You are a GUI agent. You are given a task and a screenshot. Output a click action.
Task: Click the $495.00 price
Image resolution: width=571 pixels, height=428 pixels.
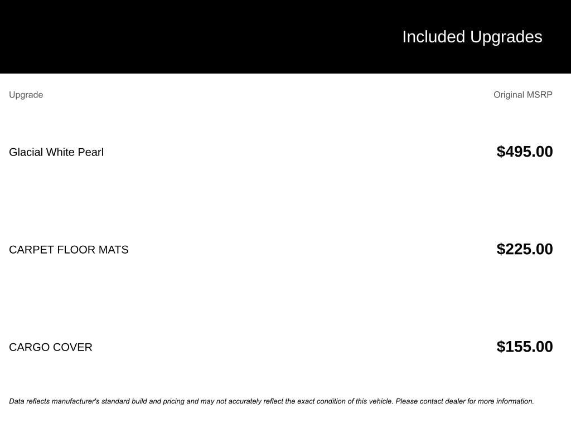coord(524,152)
